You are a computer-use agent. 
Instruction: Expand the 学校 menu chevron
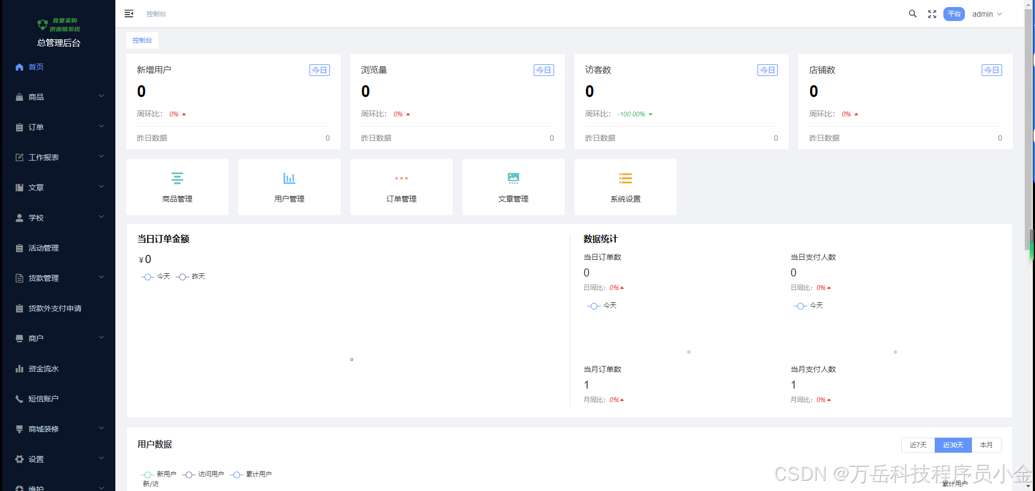[x=101, y=217]
